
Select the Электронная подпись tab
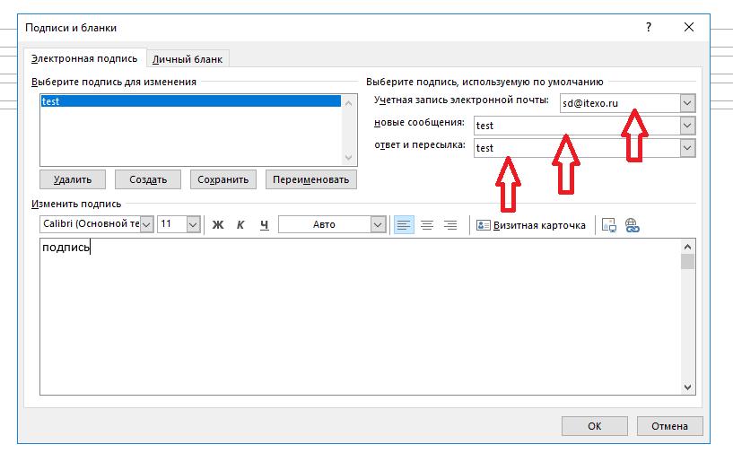(x=84, y=58)
